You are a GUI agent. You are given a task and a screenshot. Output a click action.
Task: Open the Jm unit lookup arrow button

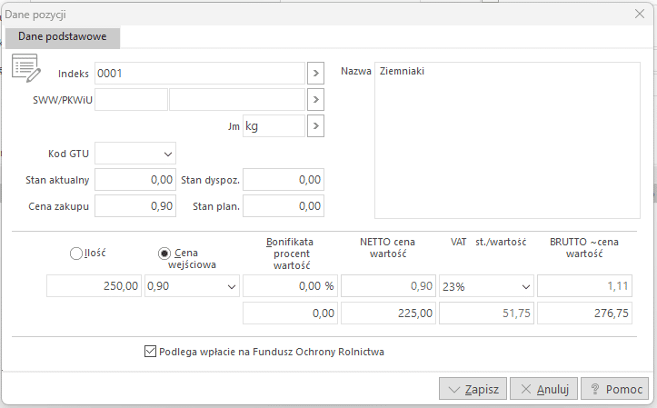point(315,126)
